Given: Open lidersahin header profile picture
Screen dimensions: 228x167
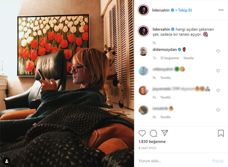Looking at the screenshot, I should click(143, 10).
